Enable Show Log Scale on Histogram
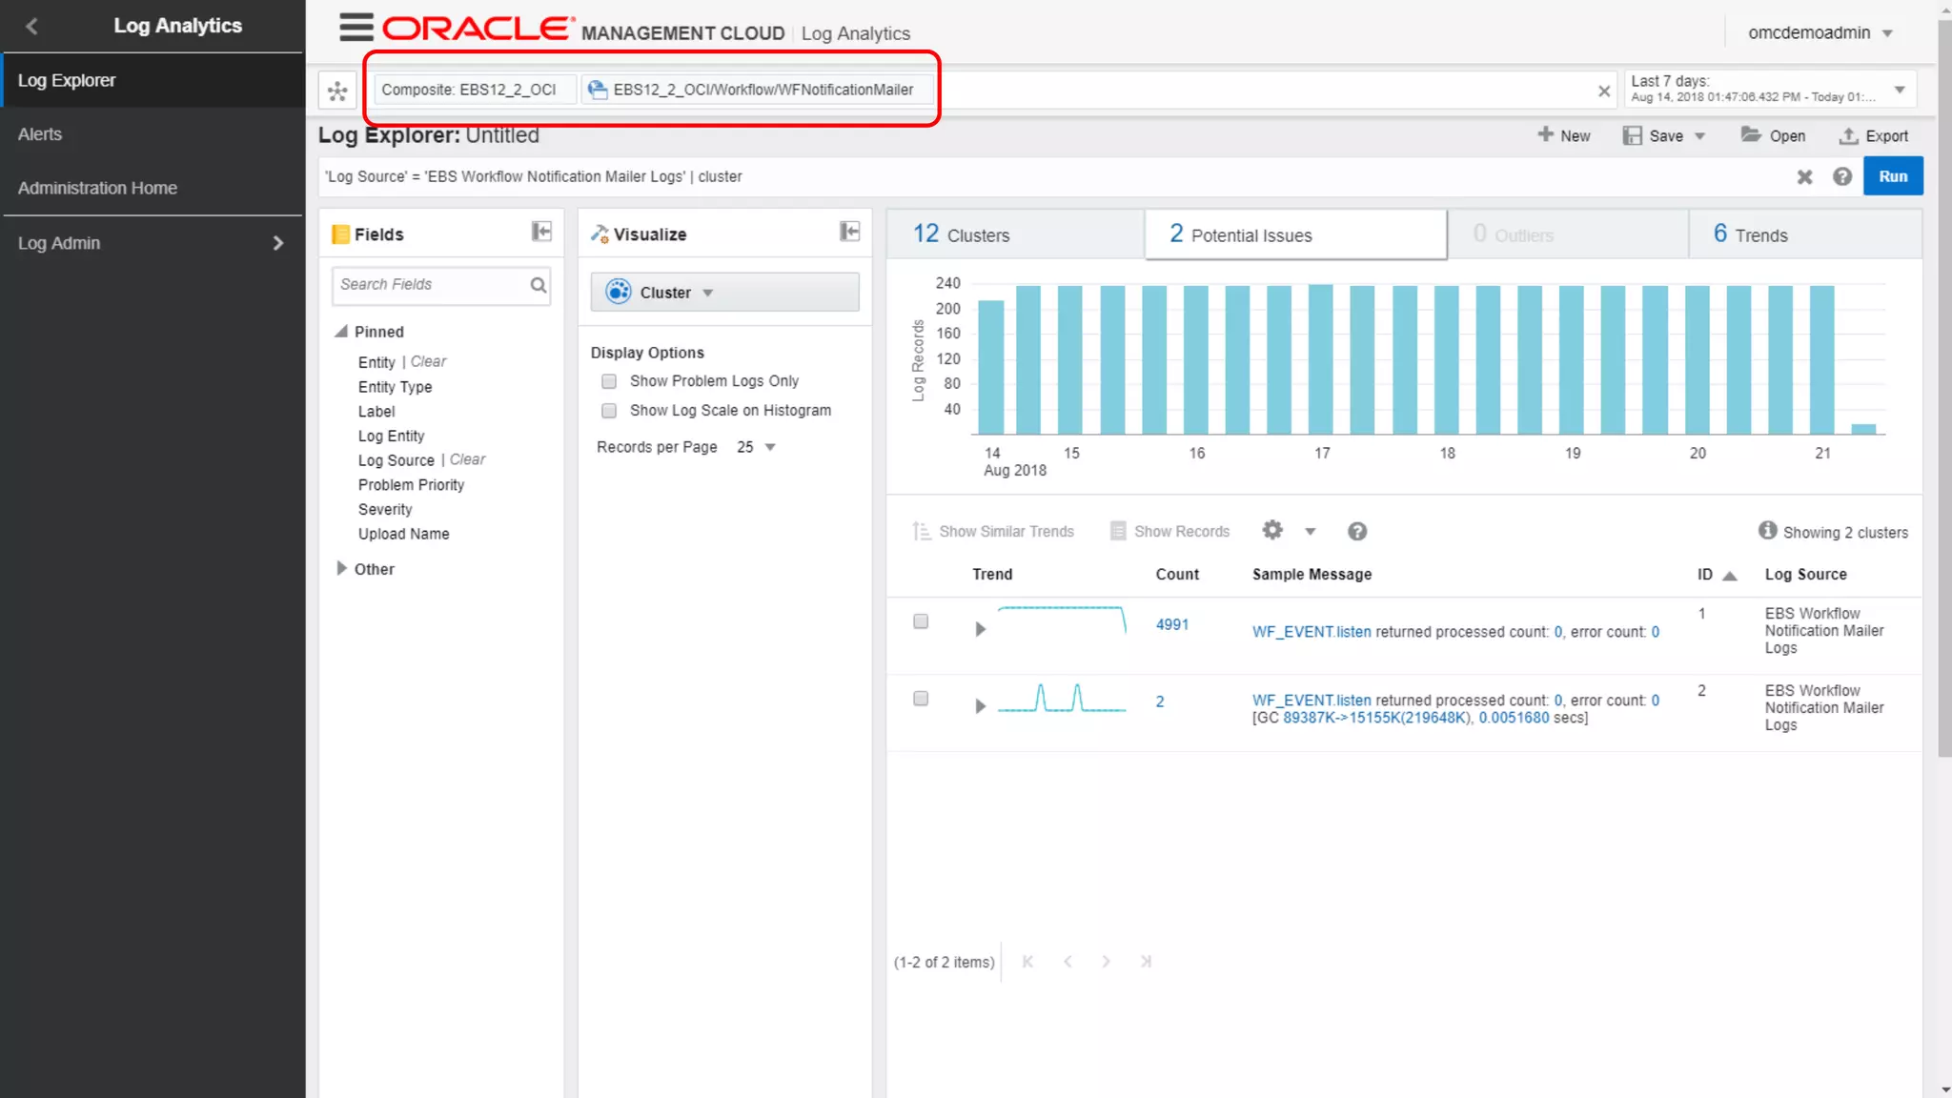The height and width of the screenshot is (1098, 1952). pos(609,411)
